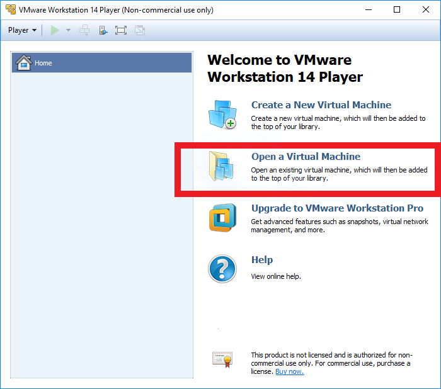This screenshot has height=389, width=441.
Task: Click the Workstation Pro upgrade icon
Action: click(222, 218)
